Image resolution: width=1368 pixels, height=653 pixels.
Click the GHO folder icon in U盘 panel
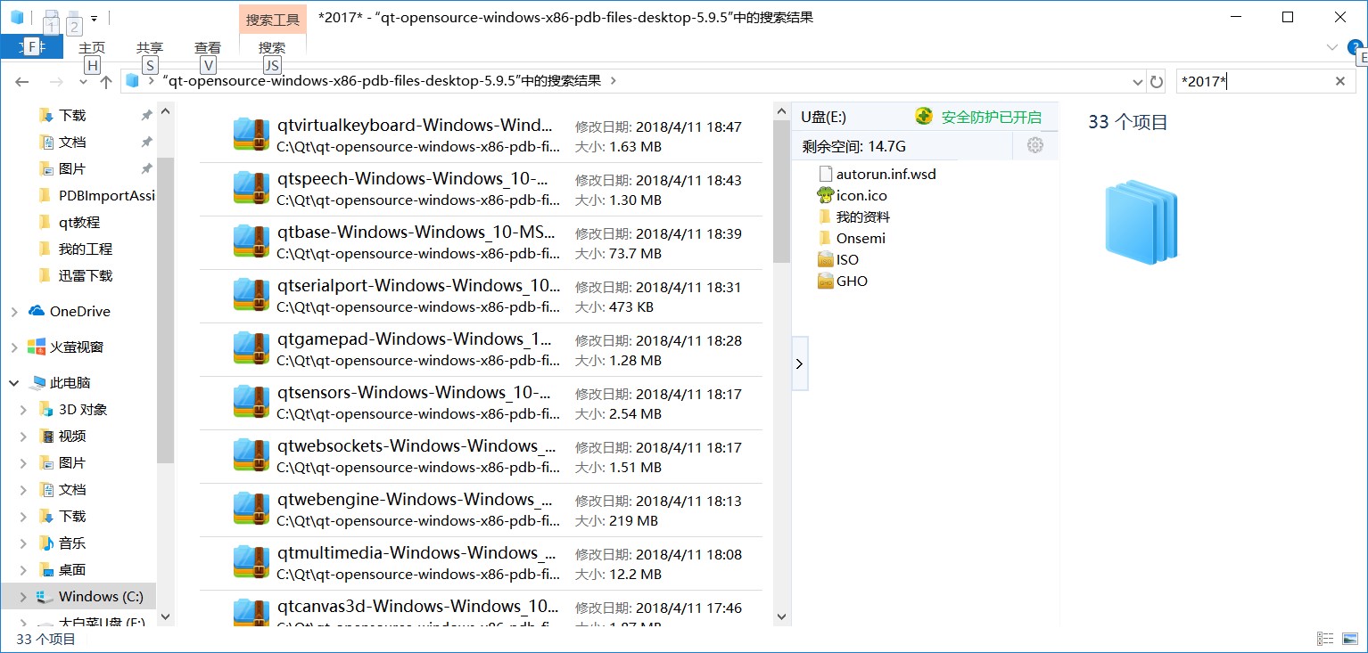pyautogui.click(x=825, y=281)
